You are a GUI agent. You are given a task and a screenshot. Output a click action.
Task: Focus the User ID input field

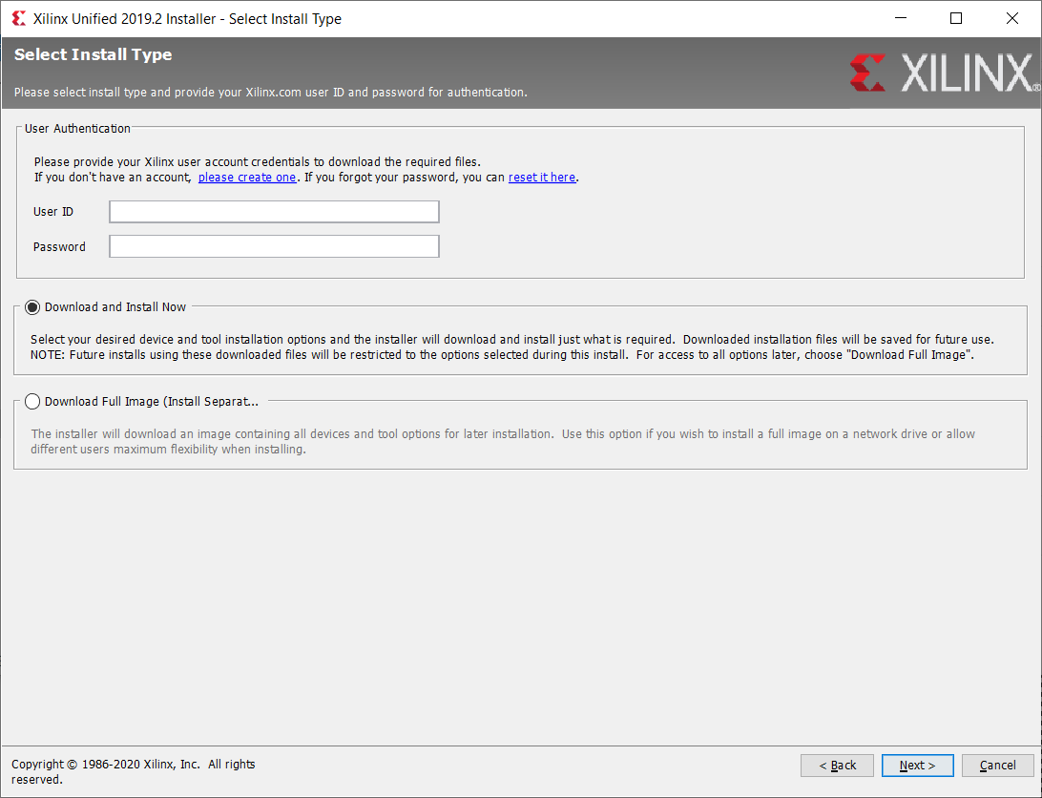click(274, 212)
